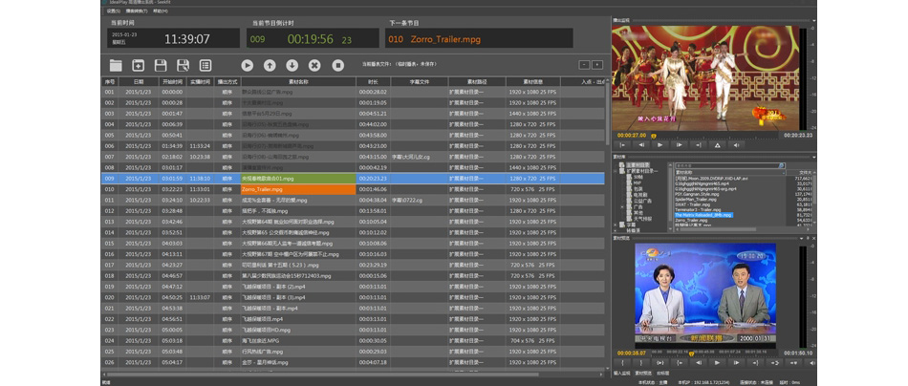Toggle speaker mute in output monitor
The width and height of the screenshot is (908, 386).
[737, 145]
